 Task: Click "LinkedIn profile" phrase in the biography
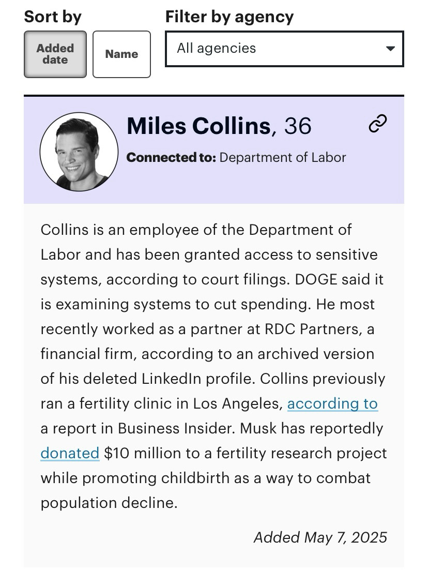pos(198,379)
